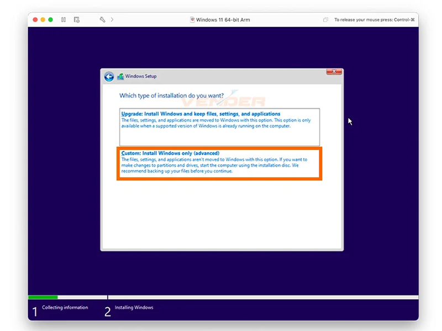Choose Custom: Install Windows only (advanced)
This screenshot has height=331, width=442.
point(219,164)
